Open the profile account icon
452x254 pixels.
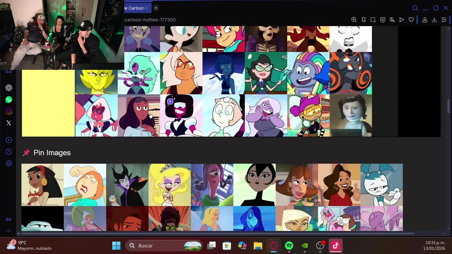tap(425, 20)
